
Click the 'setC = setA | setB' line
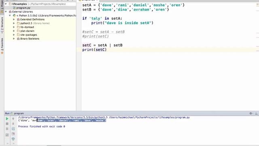(x=102, y=45)
